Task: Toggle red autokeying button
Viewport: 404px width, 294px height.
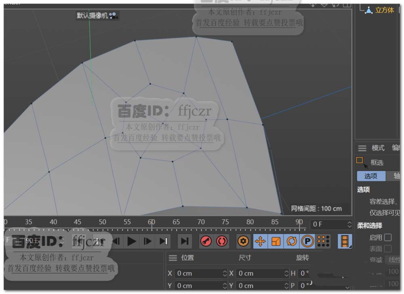Action: 221,241
